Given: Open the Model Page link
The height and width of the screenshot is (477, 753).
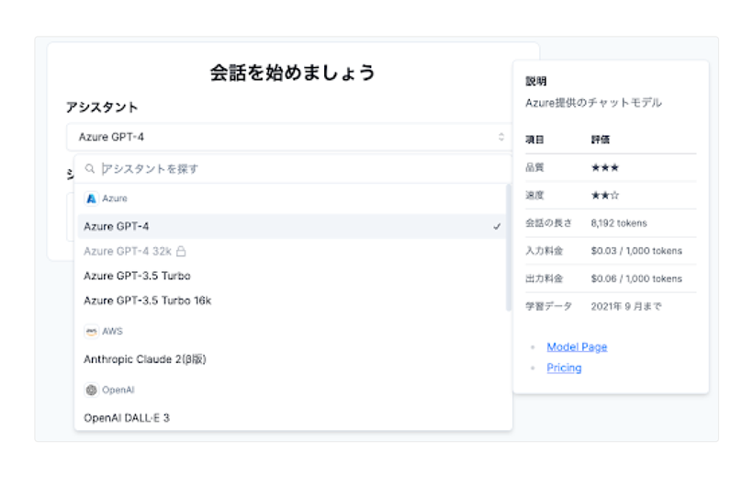Looking at the screenshot, I should [x=577, y=346].
